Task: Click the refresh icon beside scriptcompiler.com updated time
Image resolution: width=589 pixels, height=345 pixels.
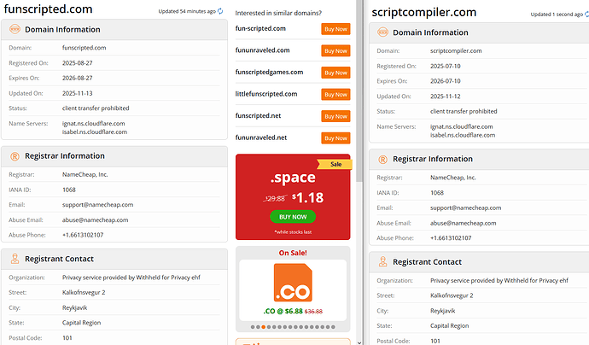Action: pyautogui.click(x=586, y=15)
